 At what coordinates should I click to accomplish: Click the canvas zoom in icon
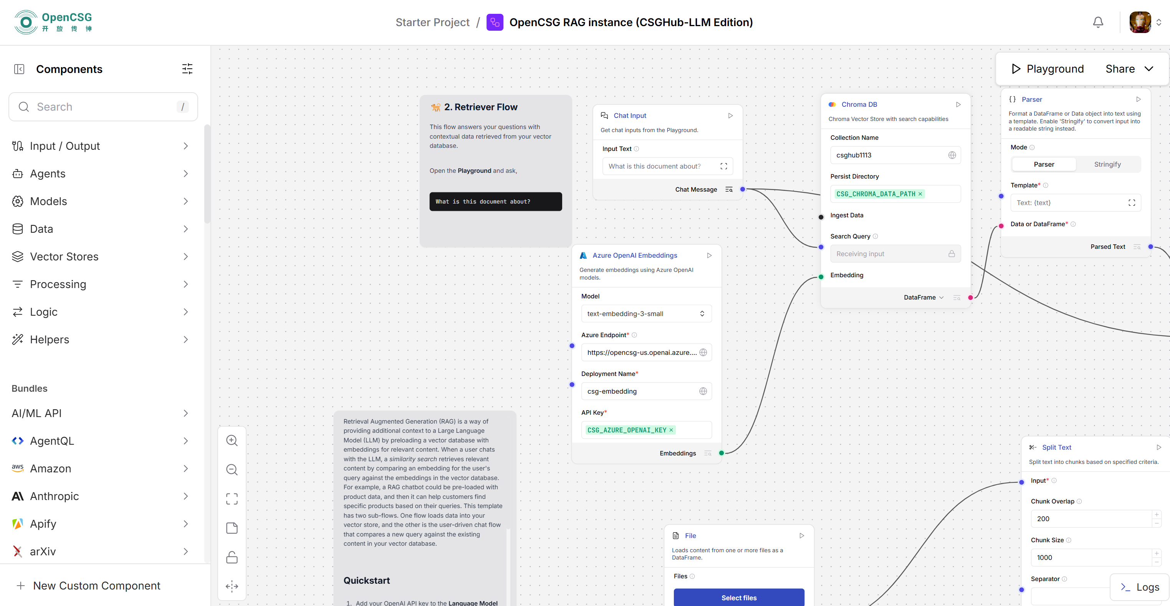coord(232,440)
